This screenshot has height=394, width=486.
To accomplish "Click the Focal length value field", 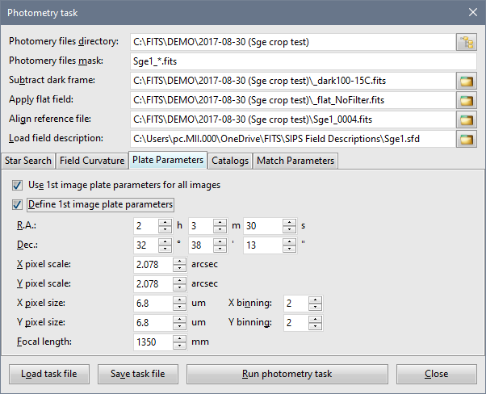I will click(x=153, y=342).
